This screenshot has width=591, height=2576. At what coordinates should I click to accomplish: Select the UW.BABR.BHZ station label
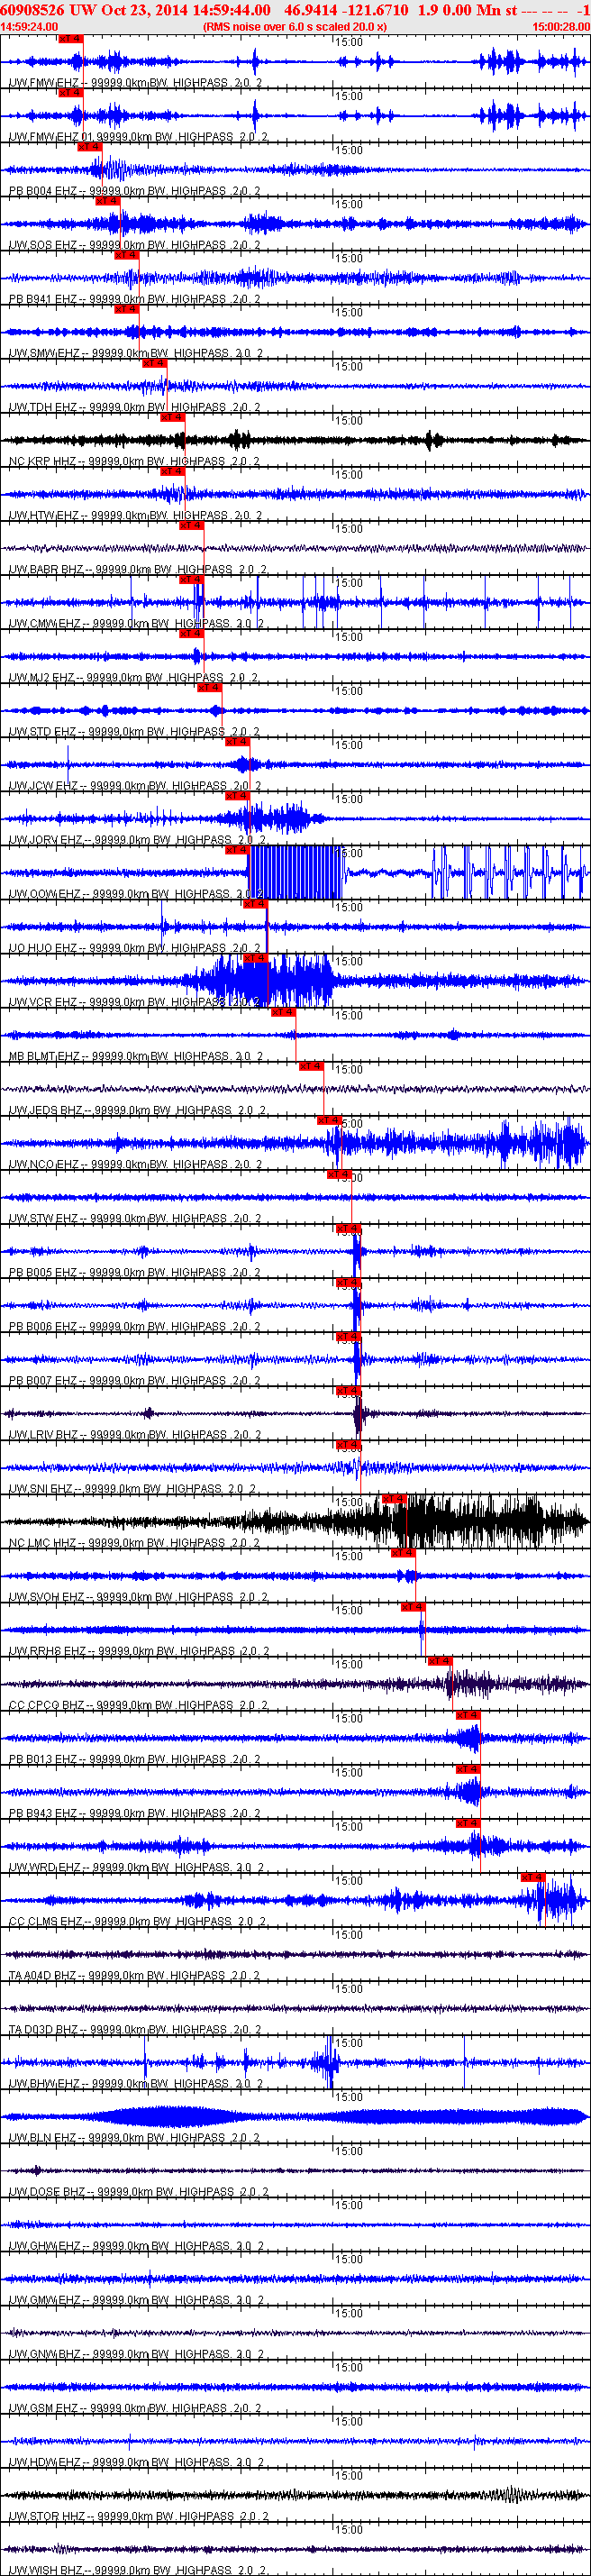tap(137, 569)
